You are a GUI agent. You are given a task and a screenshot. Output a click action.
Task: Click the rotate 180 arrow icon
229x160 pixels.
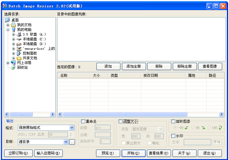point(220,128)
